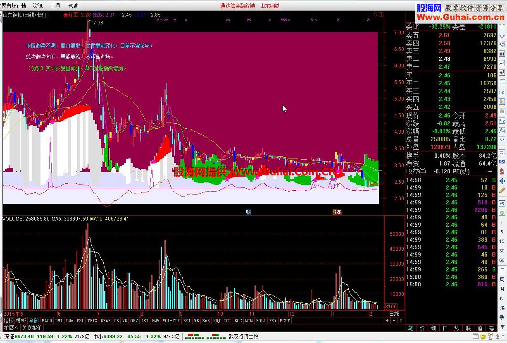
Task: Expand the 扩展 panel toggle
Action: (x=11, y=328)
